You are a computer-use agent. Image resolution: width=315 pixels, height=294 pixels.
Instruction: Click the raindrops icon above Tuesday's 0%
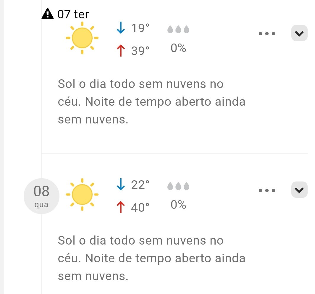pyautogui.click(x=178, y=29)
